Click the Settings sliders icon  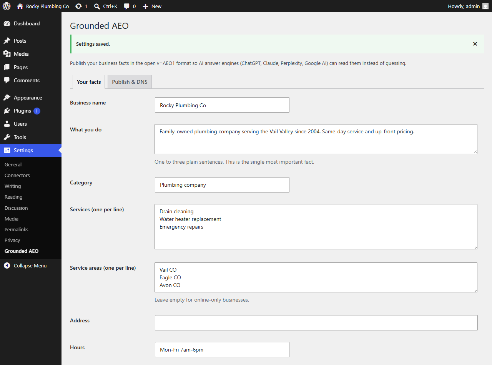7,150
